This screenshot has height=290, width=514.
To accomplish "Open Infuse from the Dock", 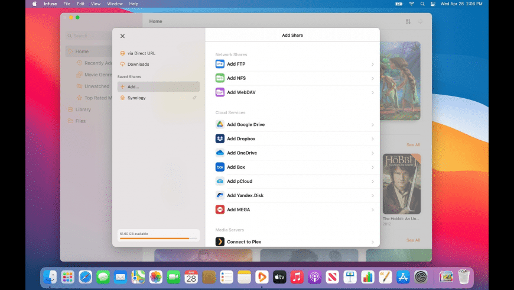I will pyautogui.click(x=262, y=277).
